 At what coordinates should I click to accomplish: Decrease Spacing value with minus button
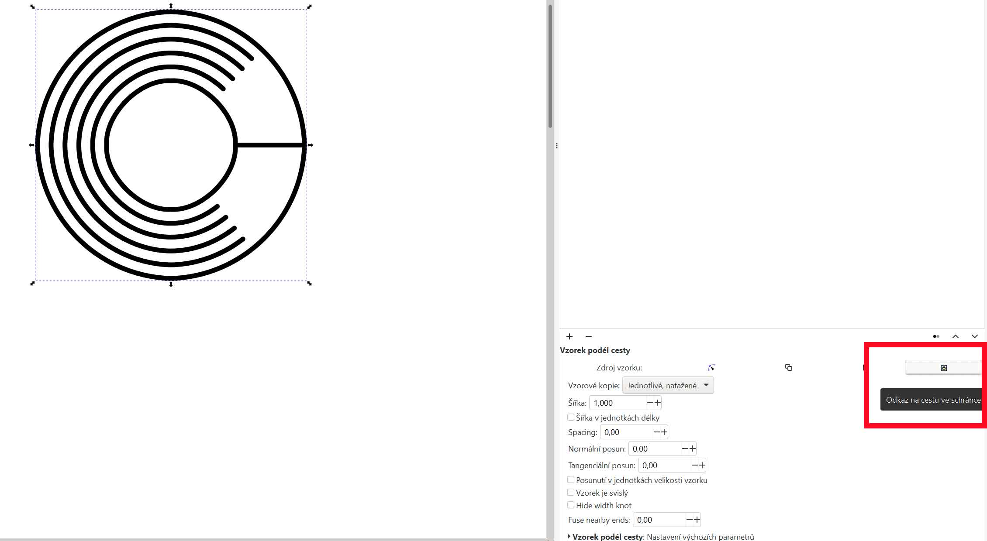(x=656, y=432)
